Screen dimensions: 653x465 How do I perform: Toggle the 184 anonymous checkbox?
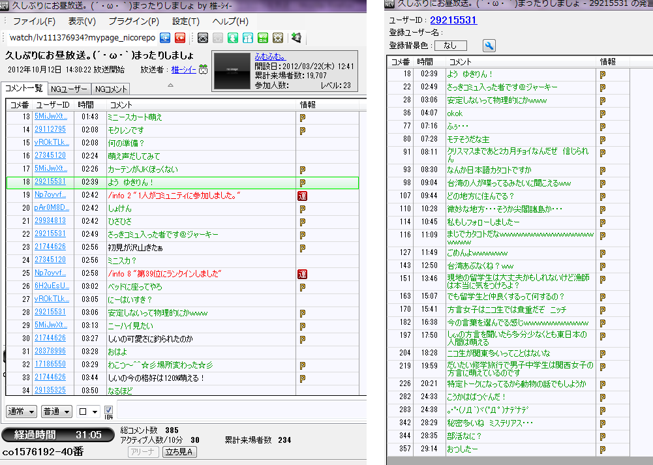tap(108, 410)
